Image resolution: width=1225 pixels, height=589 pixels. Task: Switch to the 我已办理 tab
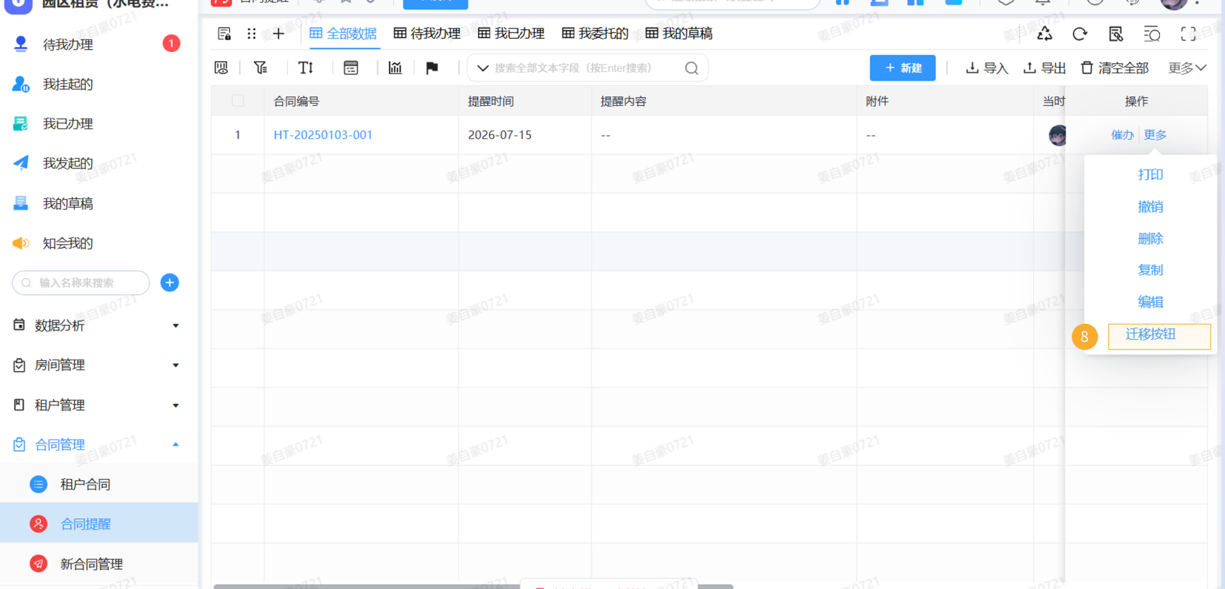[511, 34]
